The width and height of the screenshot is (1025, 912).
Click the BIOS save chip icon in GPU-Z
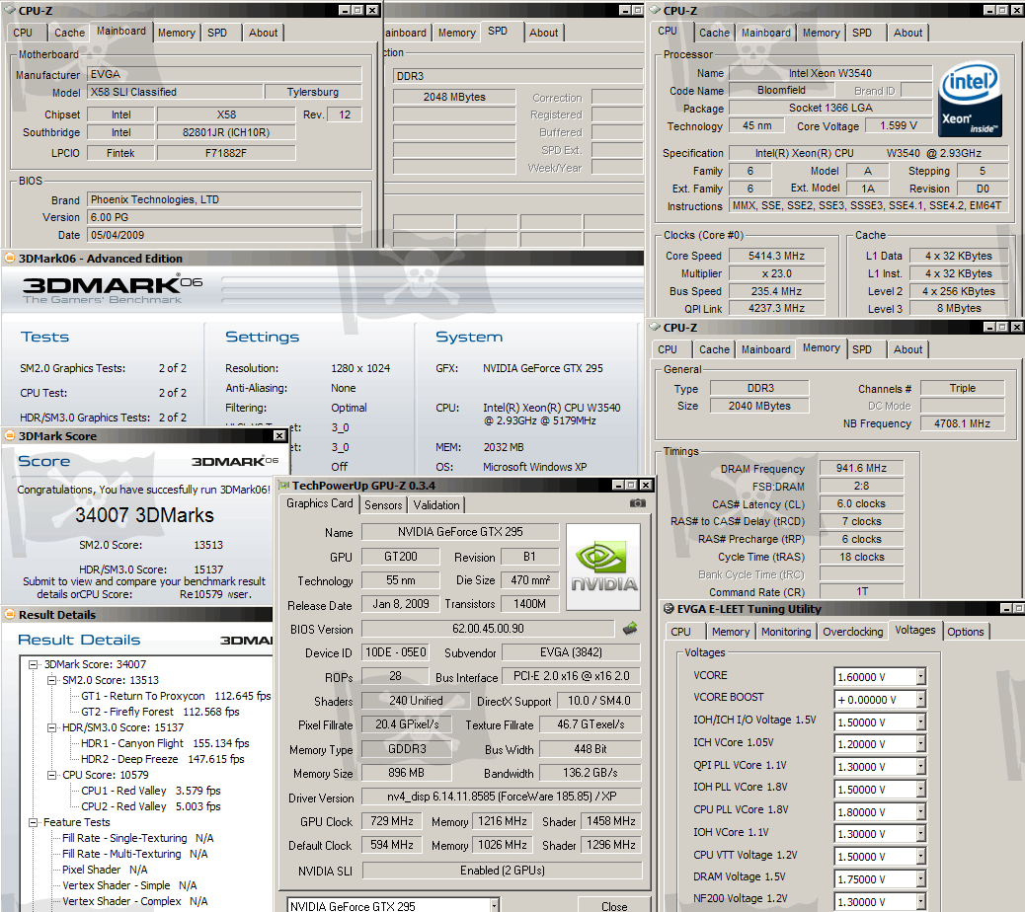tap(629, 629)
